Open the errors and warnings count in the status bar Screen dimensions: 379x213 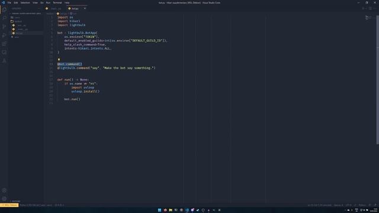[x=59, y=205]
